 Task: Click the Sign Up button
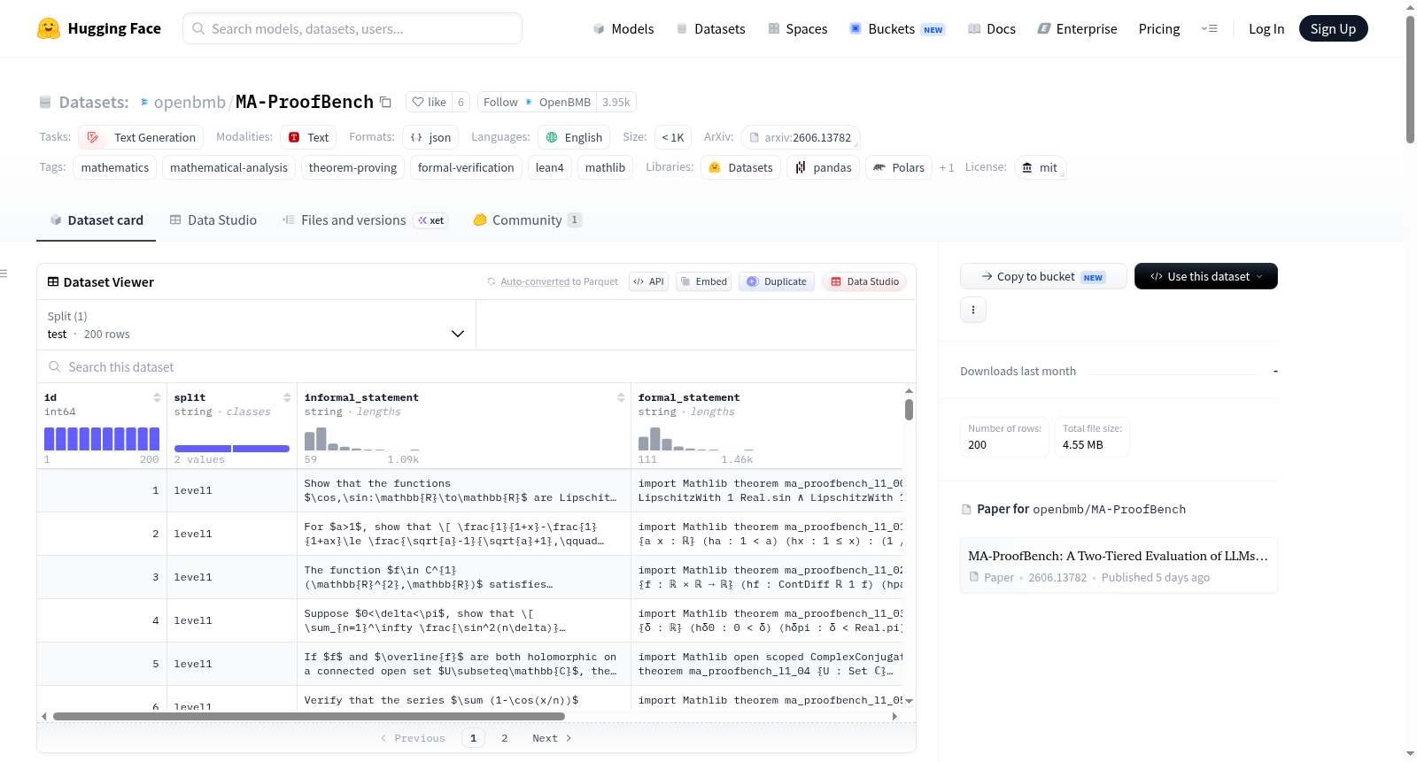tap(1334, 28)
